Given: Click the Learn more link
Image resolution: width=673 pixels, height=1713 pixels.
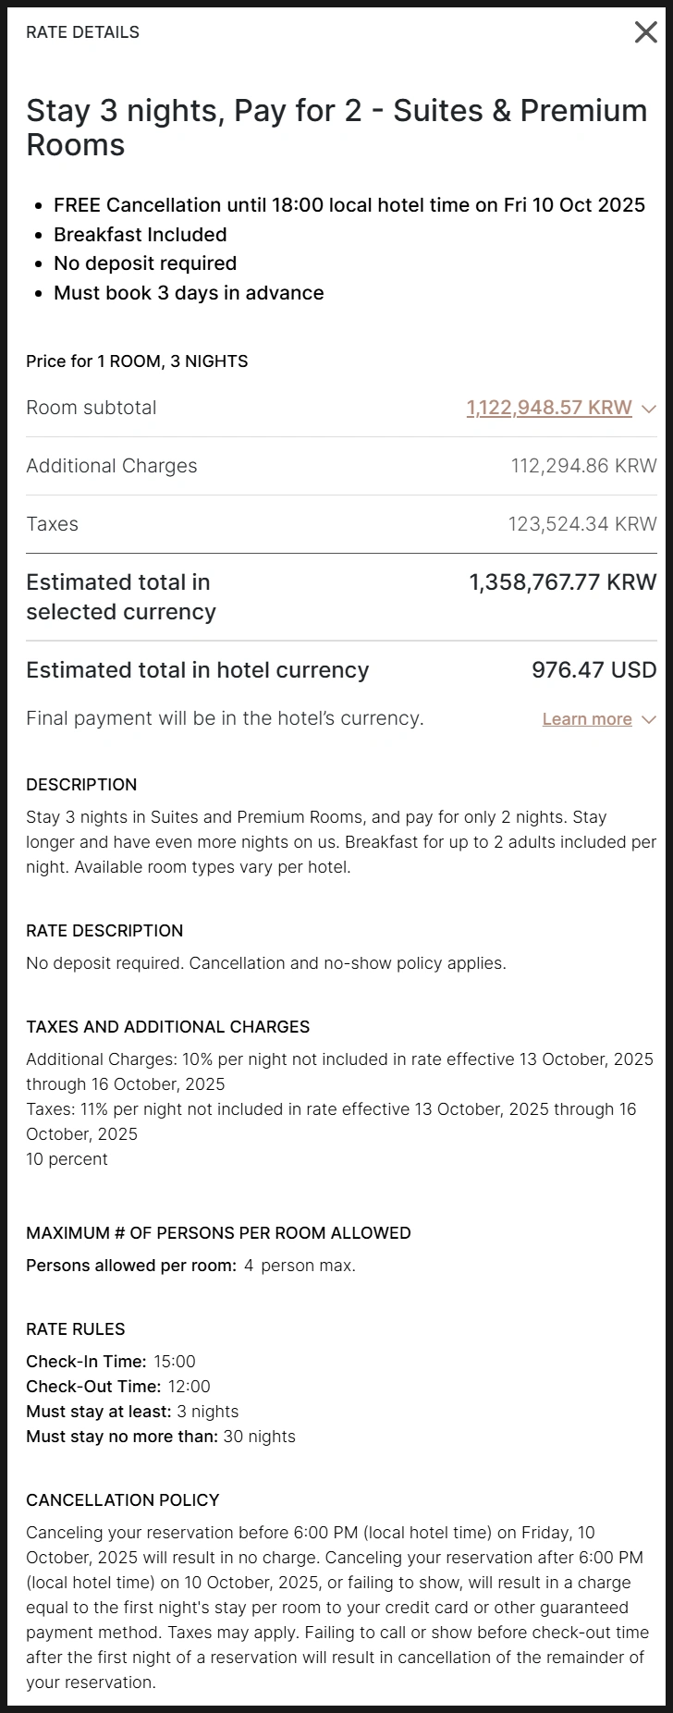Looking at the screenshot, I should (587, 719).
